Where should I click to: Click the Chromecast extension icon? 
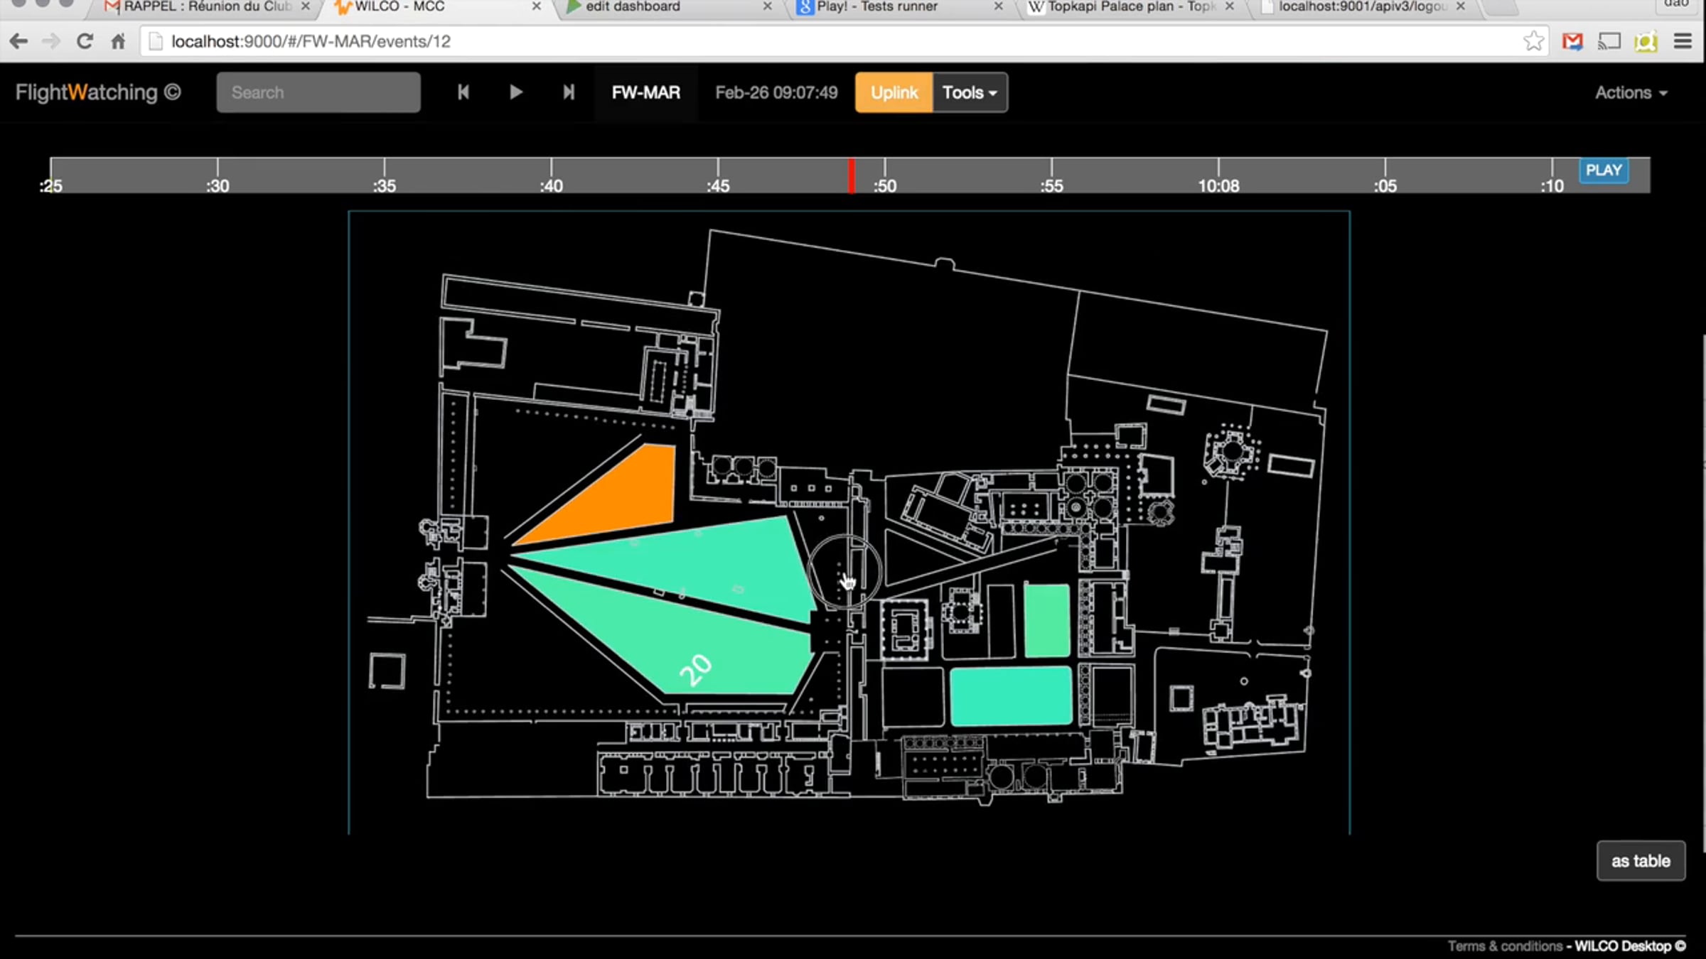1609,41
